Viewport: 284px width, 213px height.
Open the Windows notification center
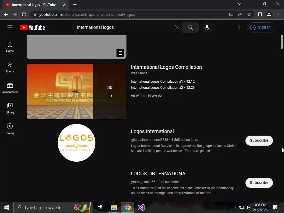[275, 208]
